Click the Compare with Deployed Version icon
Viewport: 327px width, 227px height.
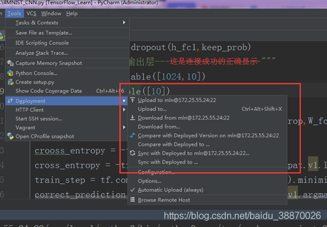pos(132,136)
